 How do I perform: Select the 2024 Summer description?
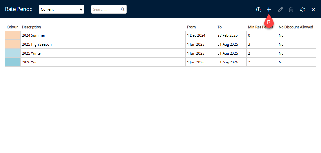[x=33, y=35]
